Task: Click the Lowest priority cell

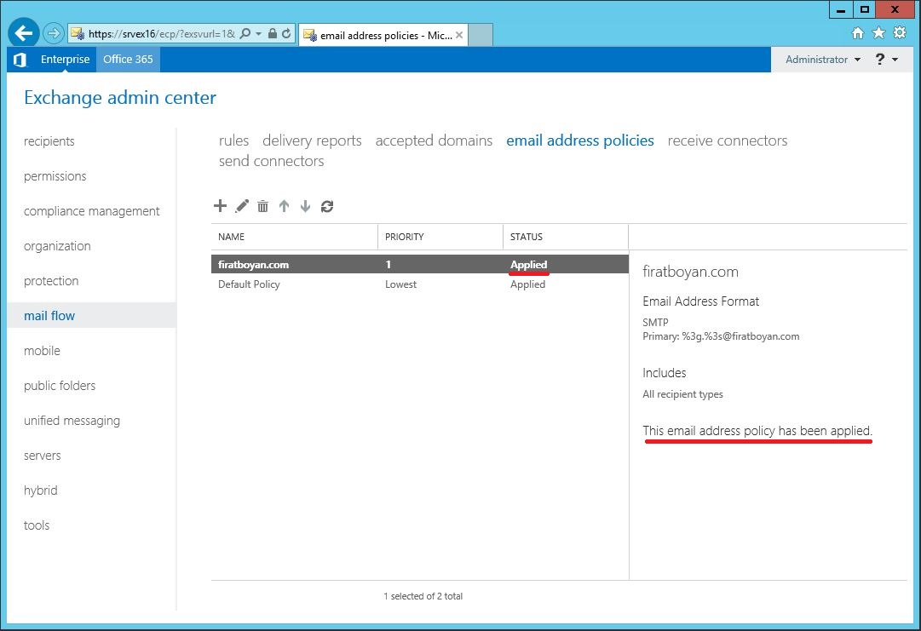Action: [400, 284]
